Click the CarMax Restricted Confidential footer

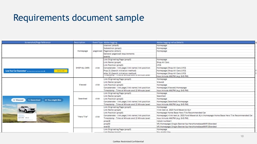click(128, 141)
